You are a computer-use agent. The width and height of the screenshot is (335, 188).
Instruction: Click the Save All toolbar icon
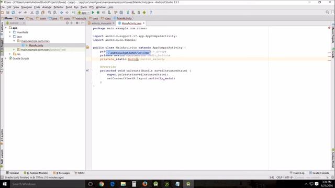coord(8,13)
